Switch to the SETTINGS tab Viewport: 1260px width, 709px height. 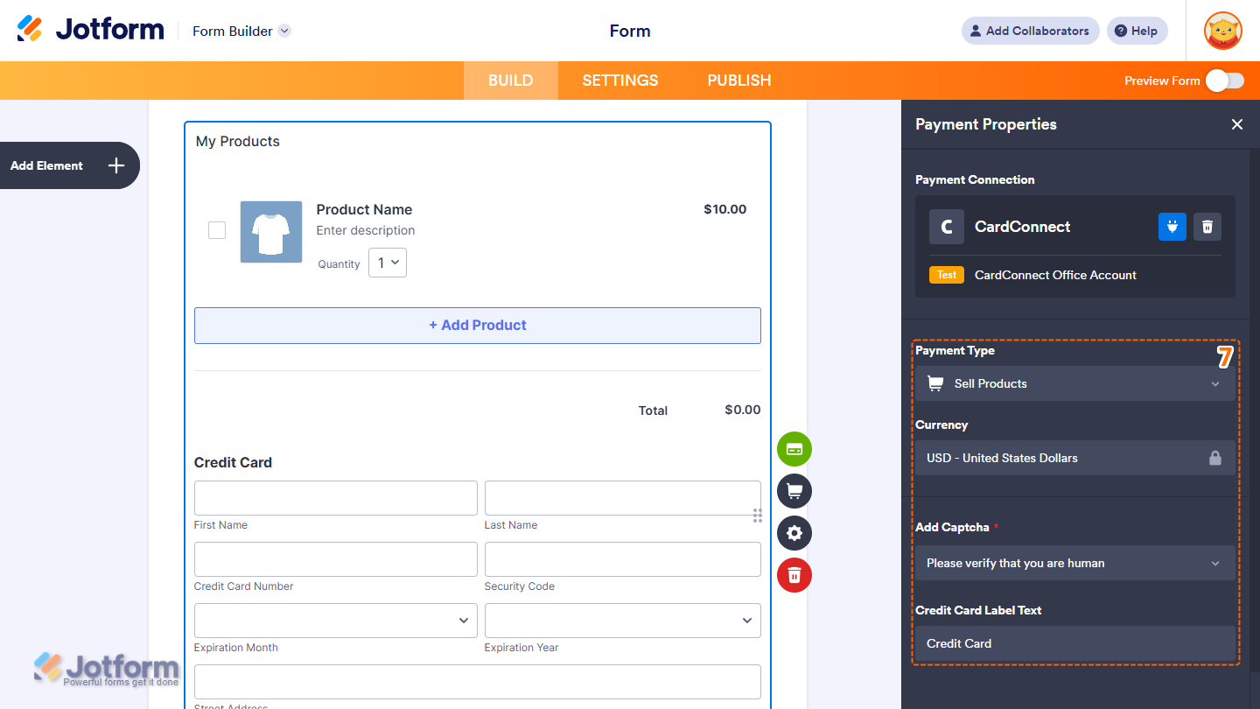tap(619, 80)
